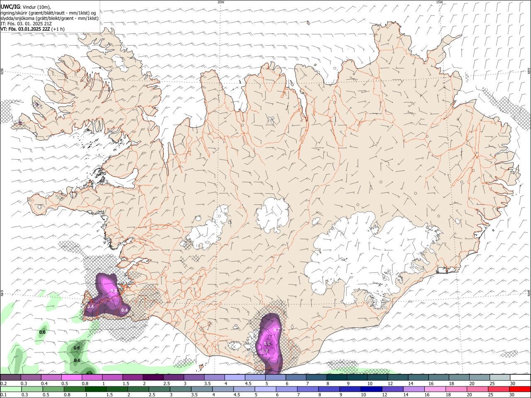
Task: Select the palest green 0.1–0.3 lower legend swatch
Action: [x=10, y=389]
